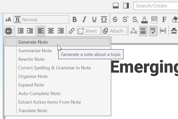Open the Normal paragraph style dropdown
Image resolution: width=178 pixels, height=119 pixels.
pyautogui.click(x=42, y=20)
